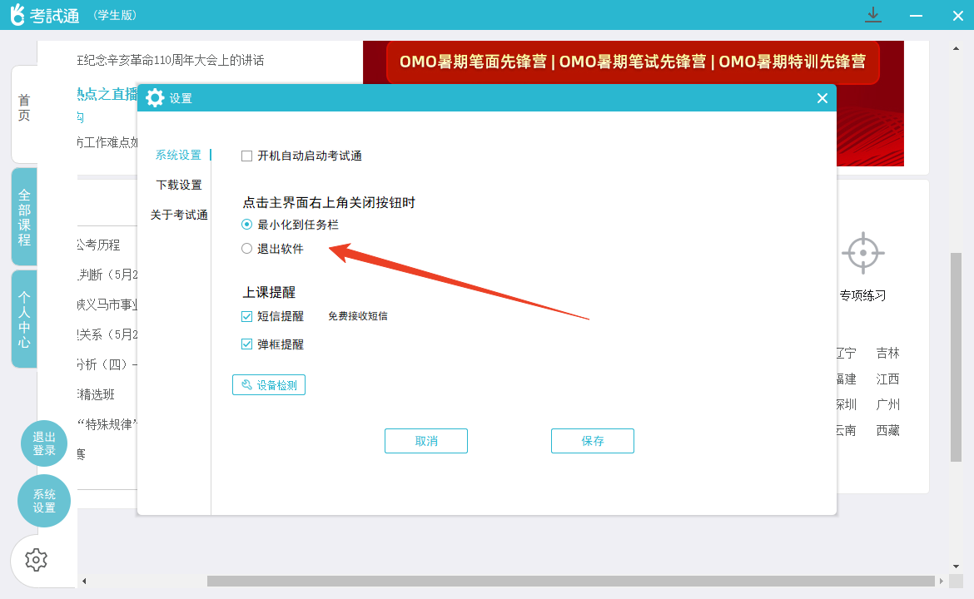The width and height of the screenshot is (974, 599).
Task: Switch to the 下载设置 settings tab
Action: click(178, 184)
